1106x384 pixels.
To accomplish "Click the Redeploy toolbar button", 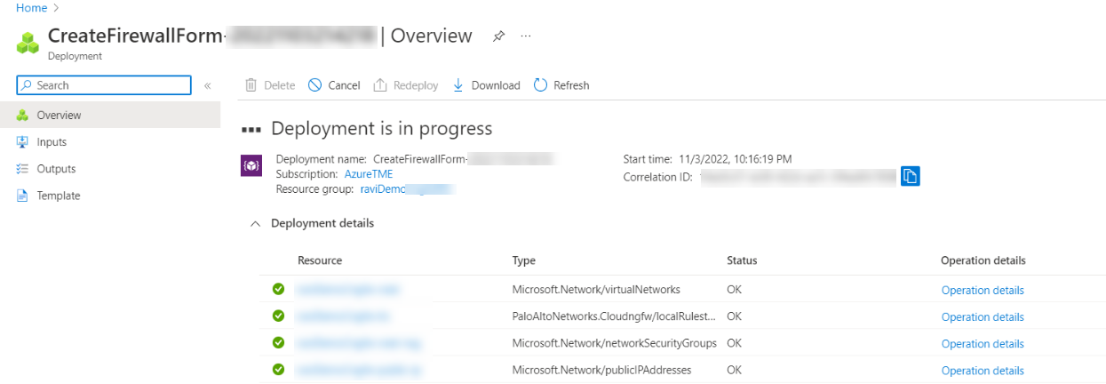I will 406,85.
